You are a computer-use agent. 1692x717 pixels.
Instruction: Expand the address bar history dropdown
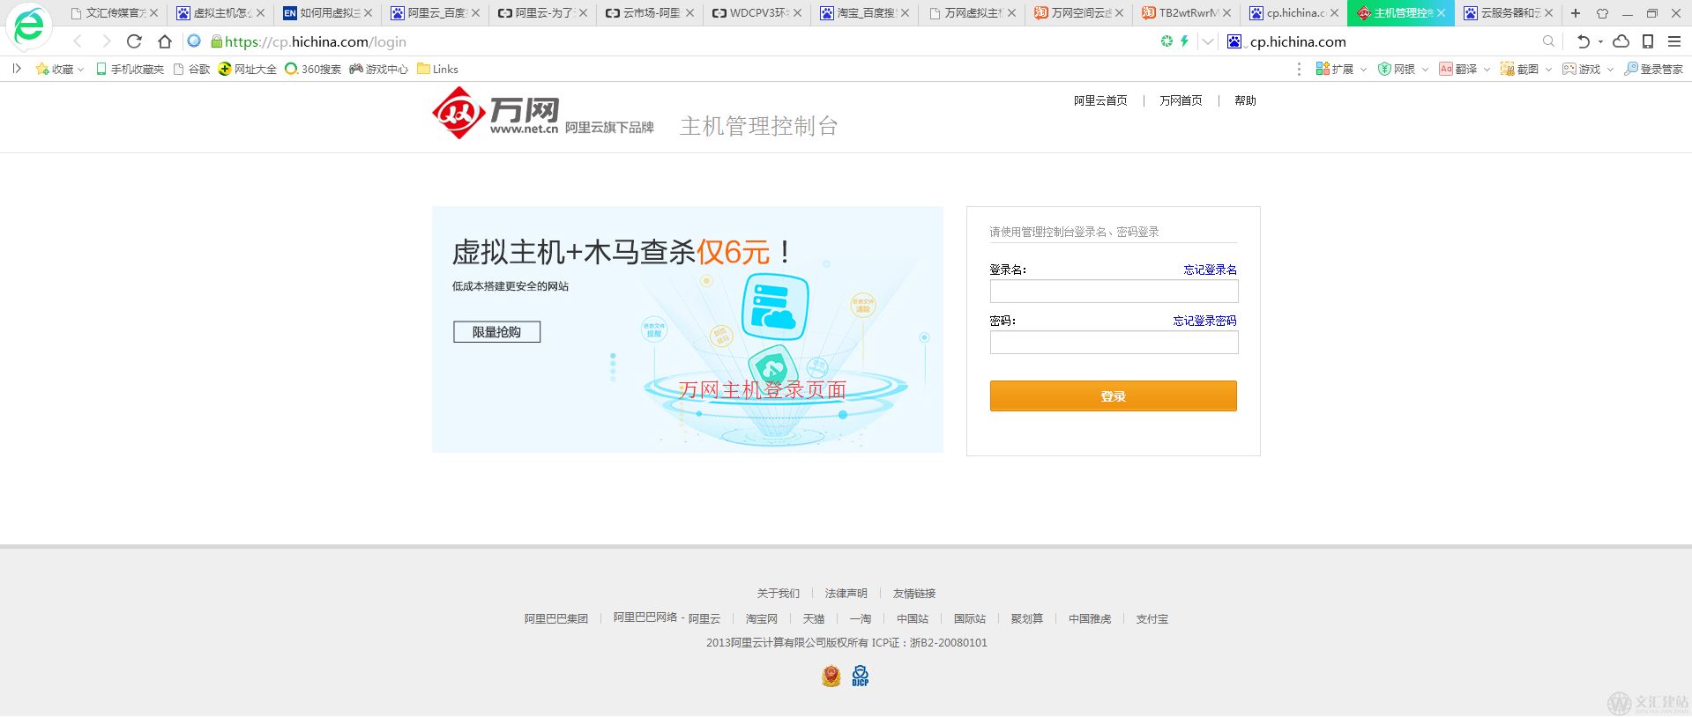pyautogui.click(x=1208, y=41)
